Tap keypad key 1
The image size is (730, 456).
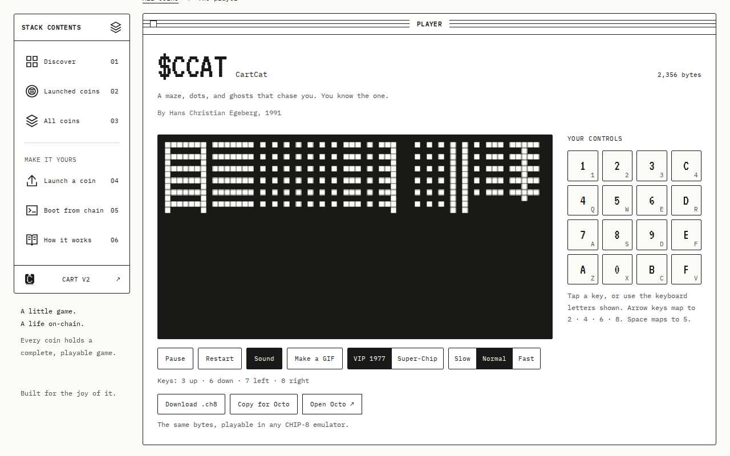point(583,166)
